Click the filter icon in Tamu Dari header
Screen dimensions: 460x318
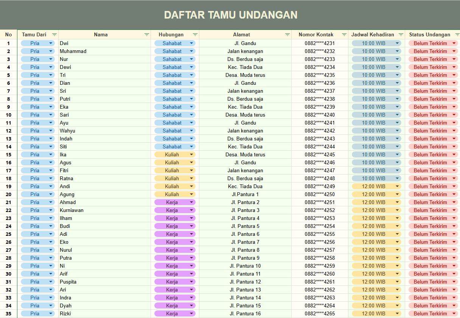[54, 34]
